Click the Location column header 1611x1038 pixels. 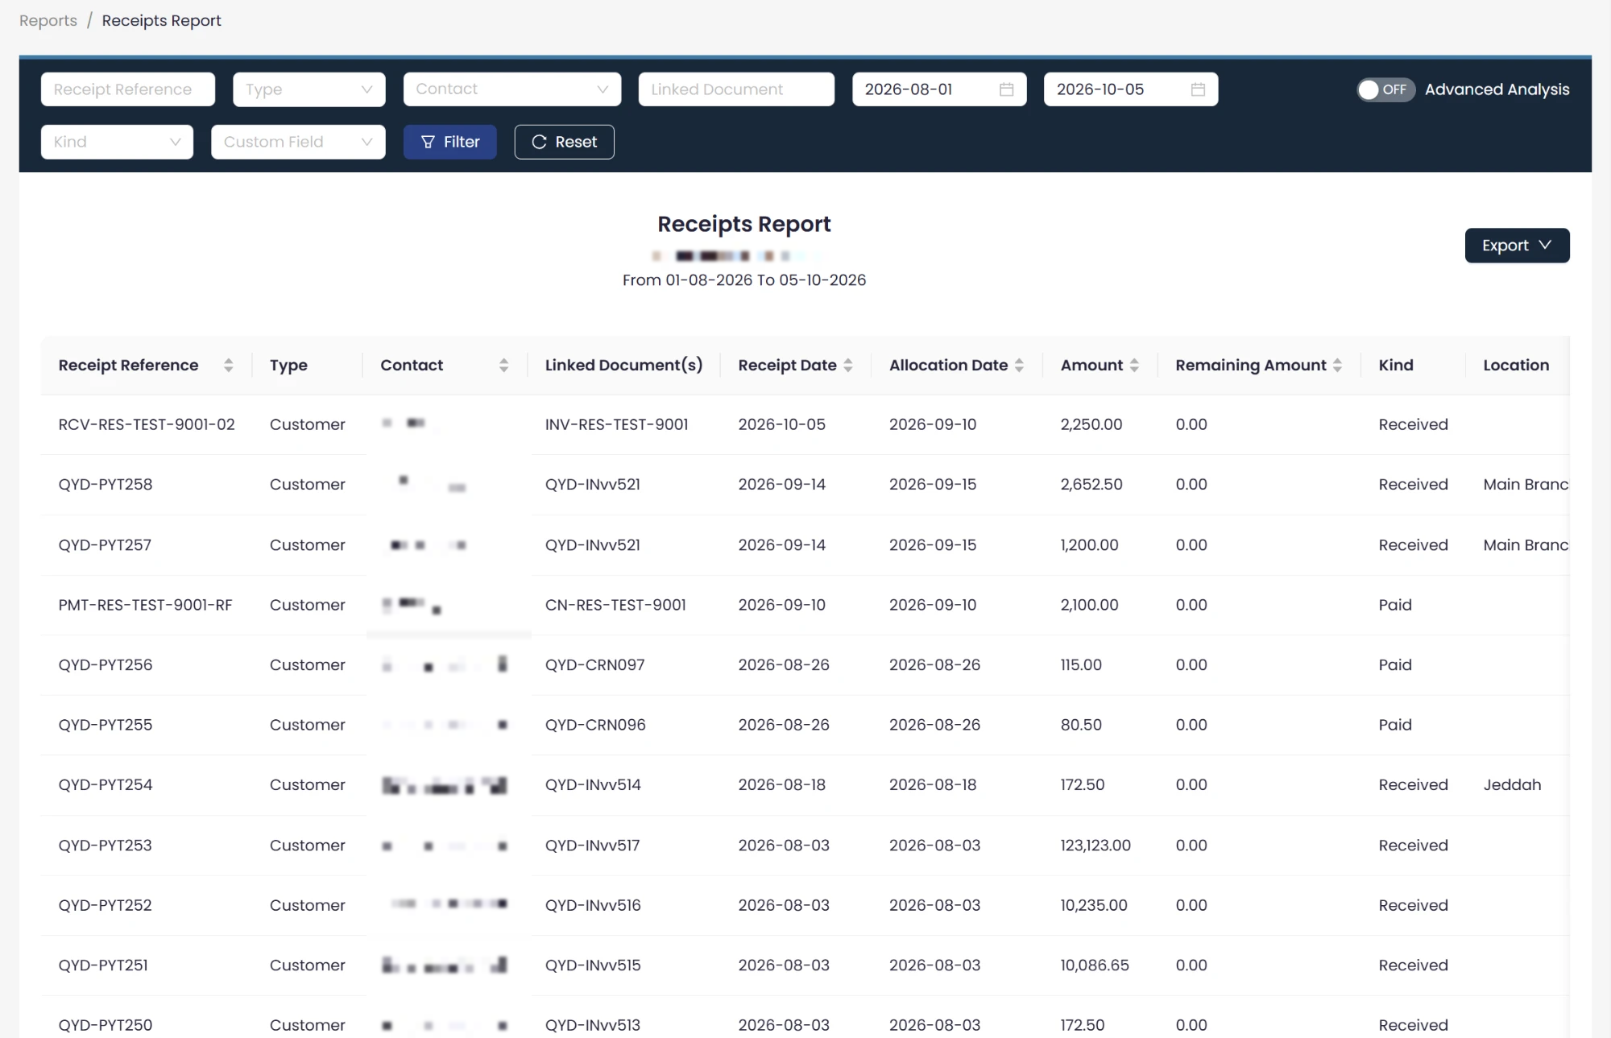pyautogui.click(x=1516, y=366)
